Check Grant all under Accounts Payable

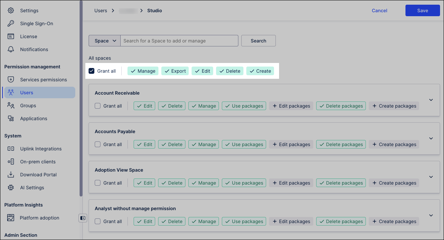tap(97, 144)
